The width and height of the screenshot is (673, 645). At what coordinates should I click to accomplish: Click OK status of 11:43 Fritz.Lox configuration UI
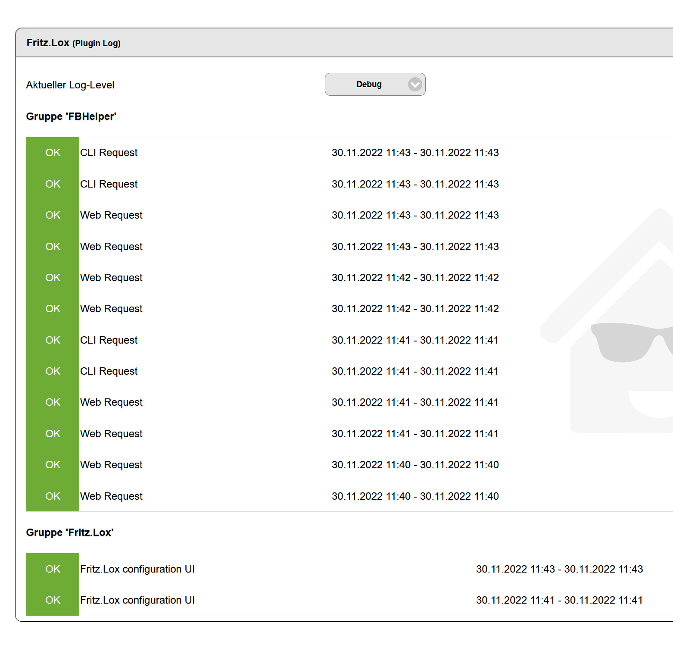tap(53, 569)
